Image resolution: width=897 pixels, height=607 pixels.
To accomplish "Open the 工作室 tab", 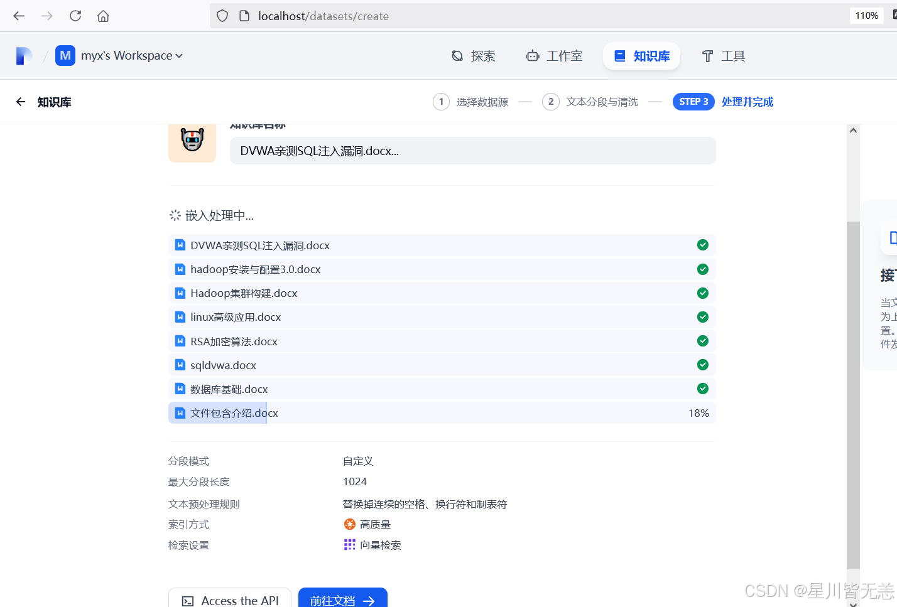I will point(554,56).
